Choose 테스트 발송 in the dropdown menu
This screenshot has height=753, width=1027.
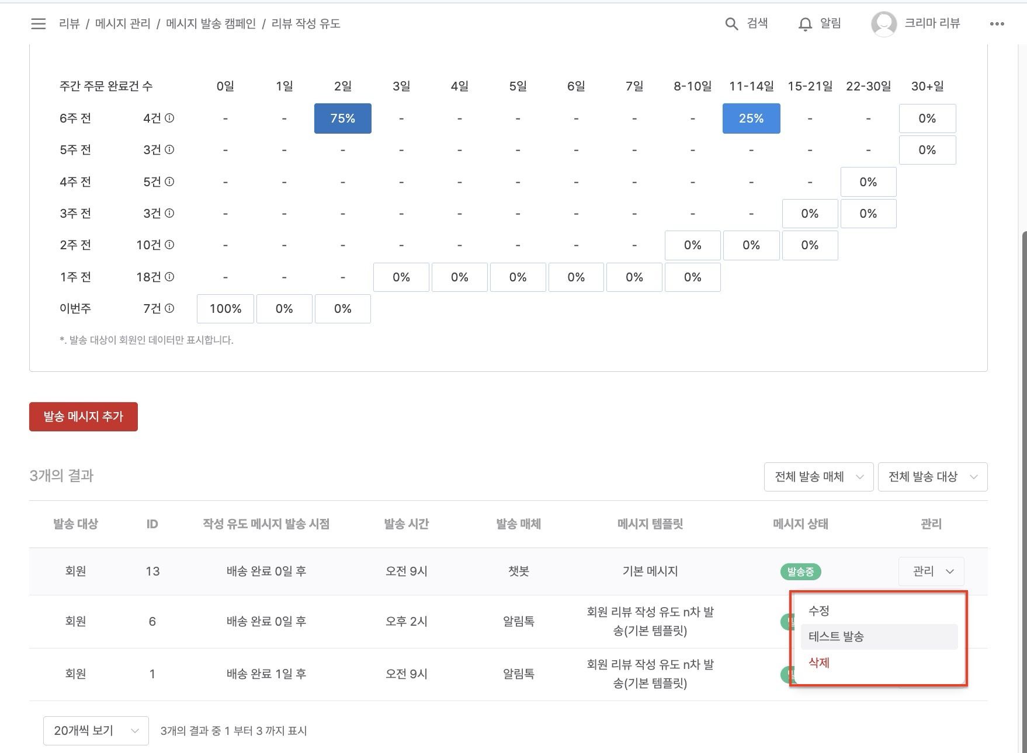tap(836, 636)
